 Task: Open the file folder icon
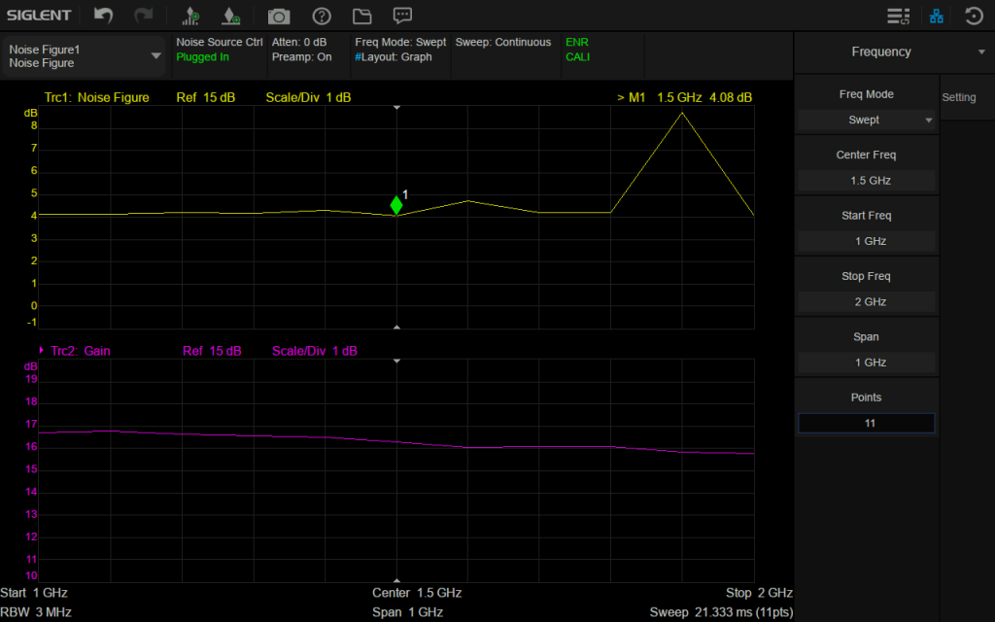[x=362, y=16]
